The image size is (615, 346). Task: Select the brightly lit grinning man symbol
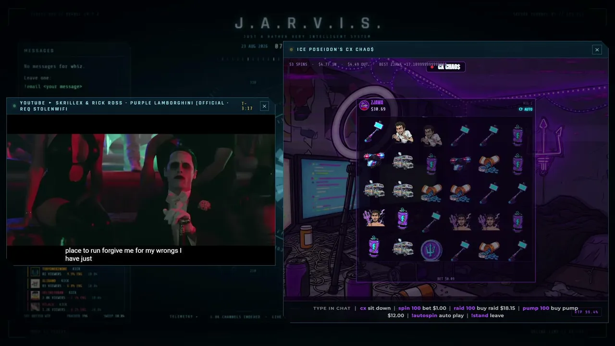click(x=403, y=133)
